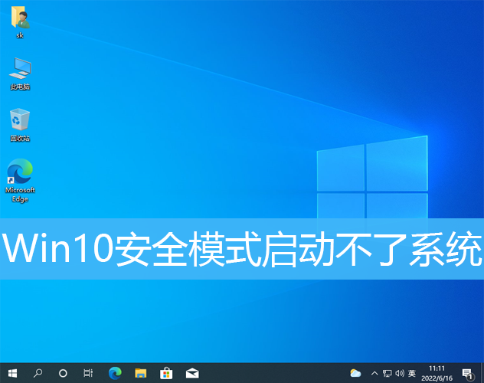The width and height of the screenshot is (484, 383).
Task: Open the weather widget in system tray
Action: pos(355,373)
